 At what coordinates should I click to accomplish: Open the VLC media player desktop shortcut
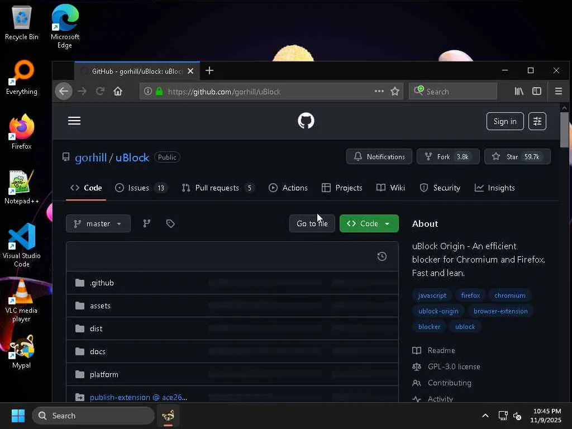[22, 300]
